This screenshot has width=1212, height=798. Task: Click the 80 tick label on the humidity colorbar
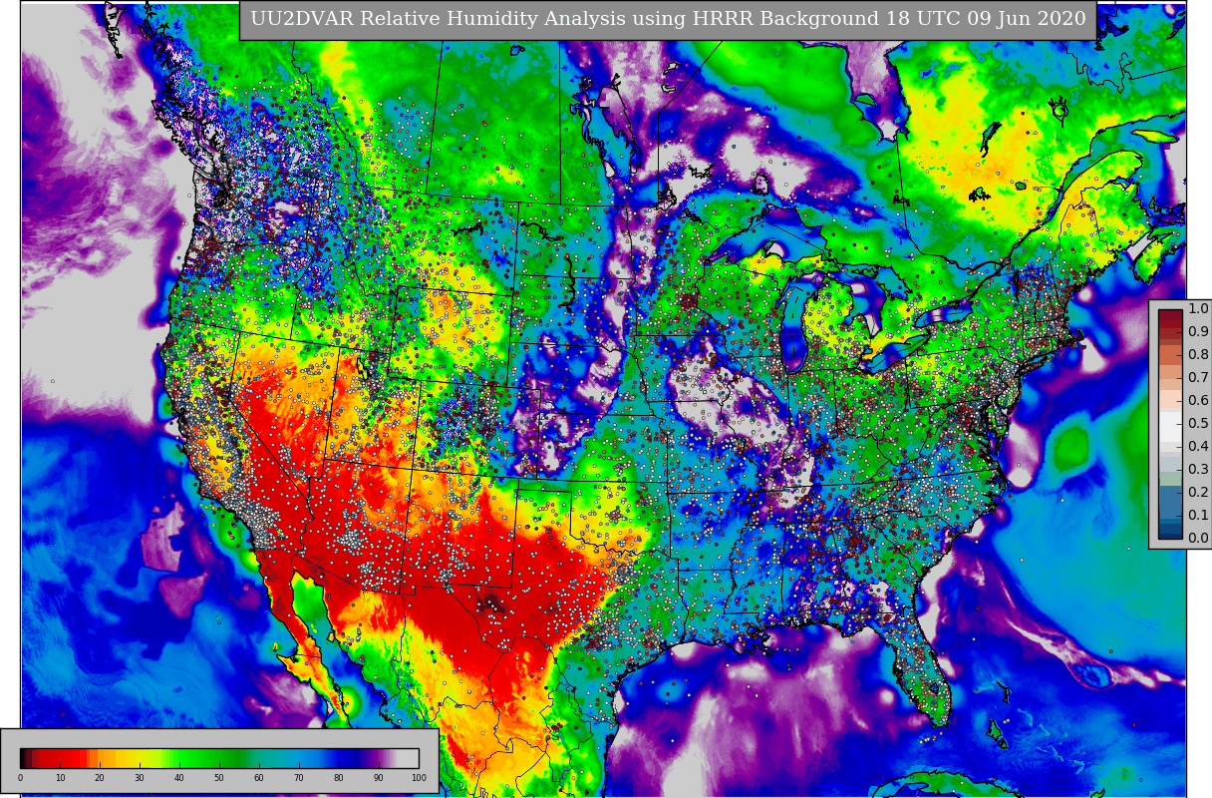click(339, 778)
